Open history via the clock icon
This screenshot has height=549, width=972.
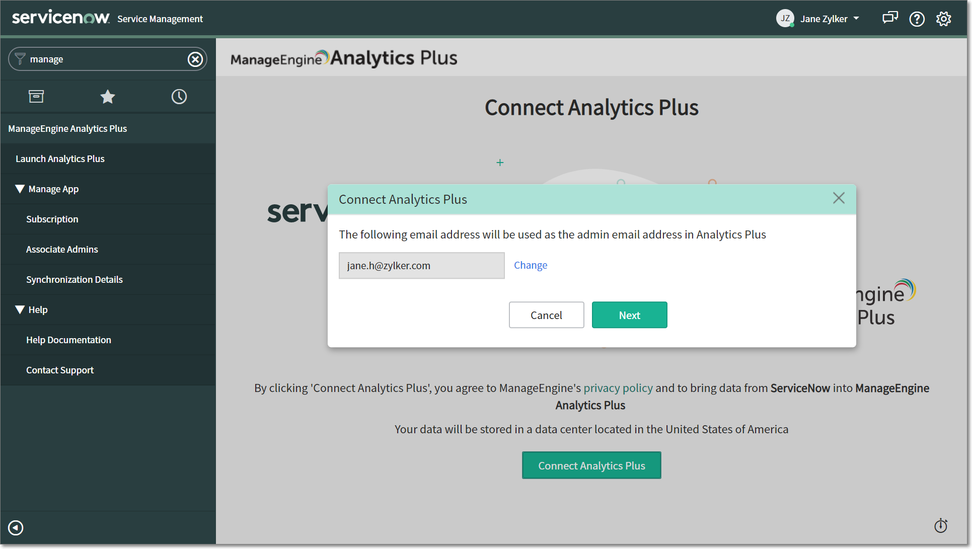click(179, 96)
